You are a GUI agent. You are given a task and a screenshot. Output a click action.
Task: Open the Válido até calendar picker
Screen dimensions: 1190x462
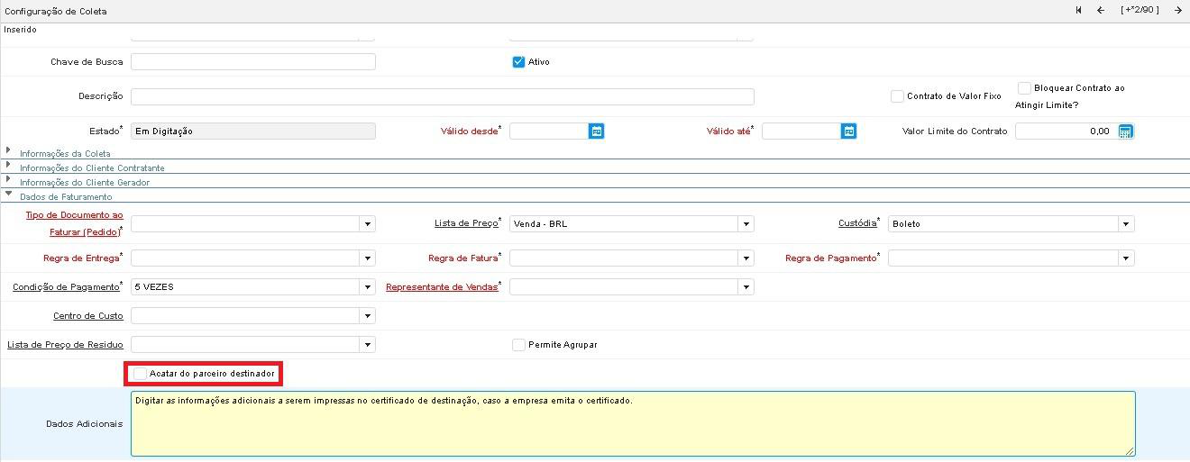pyautogui.click(x=848, y=131)
